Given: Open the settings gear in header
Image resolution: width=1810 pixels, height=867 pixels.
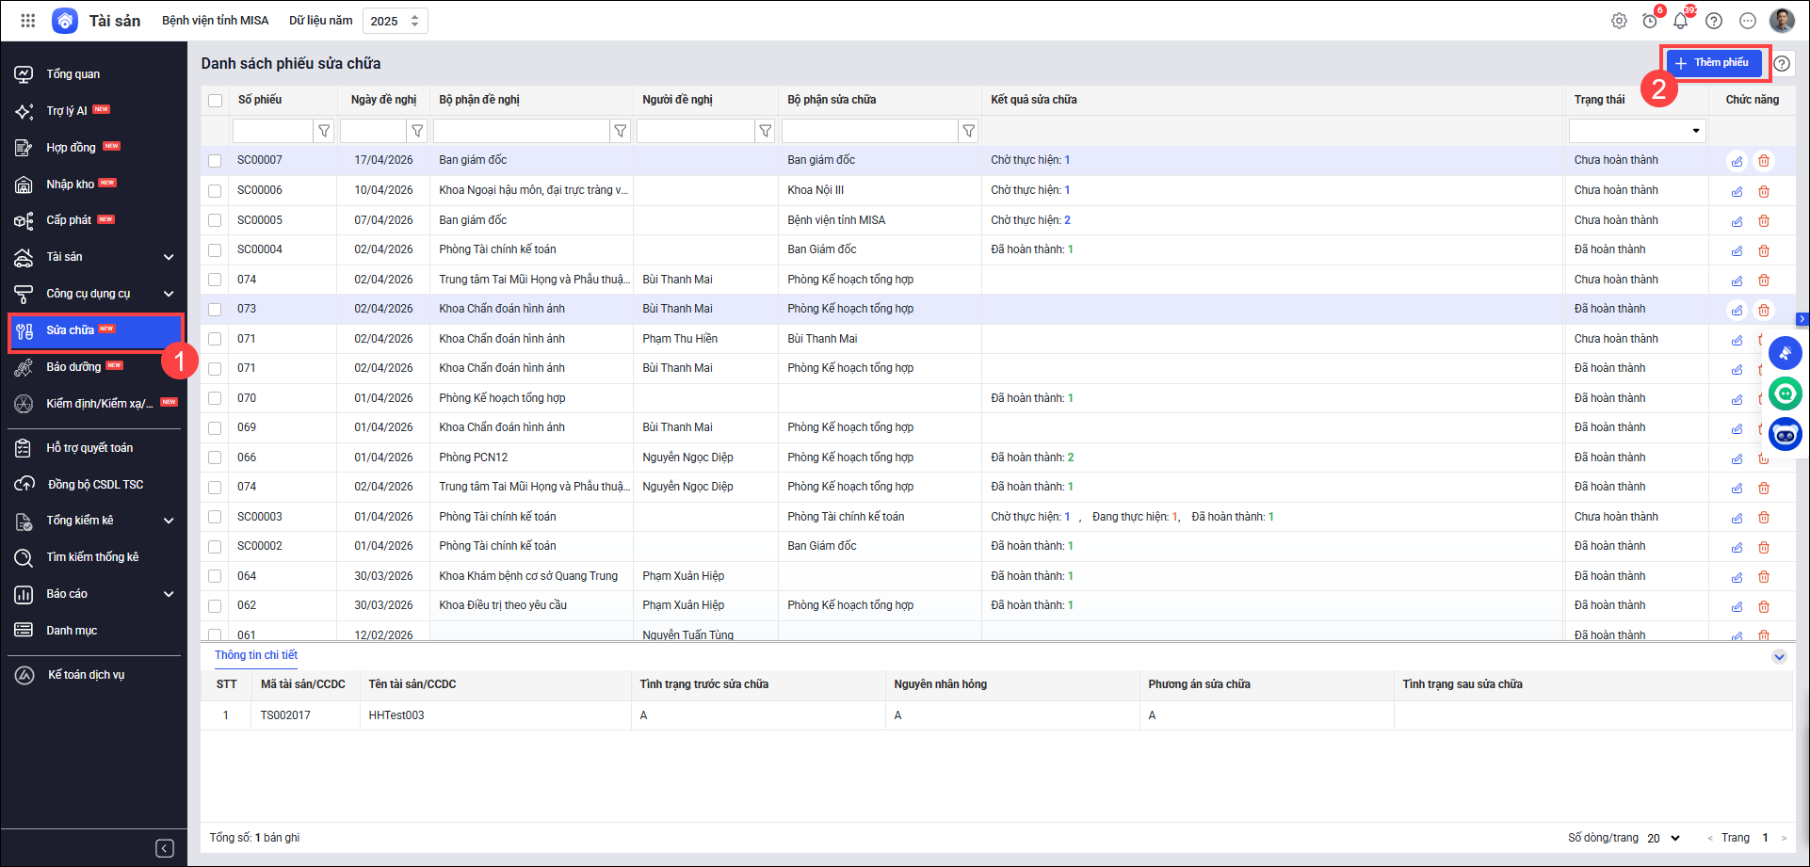Looking at the screenshot, I should (x=1619, y=21).
